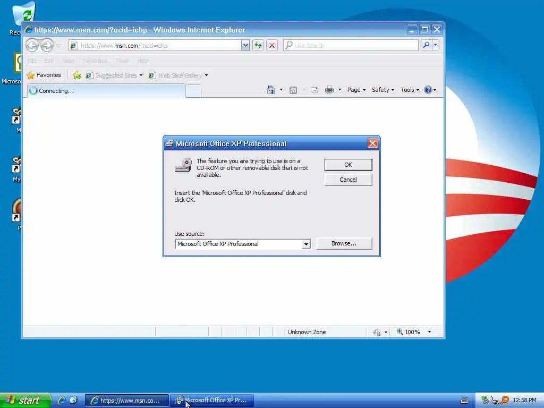This screenshot has height=408, width=544.
Task: Expand the address bar history dropdown
Action: (245, 46)
